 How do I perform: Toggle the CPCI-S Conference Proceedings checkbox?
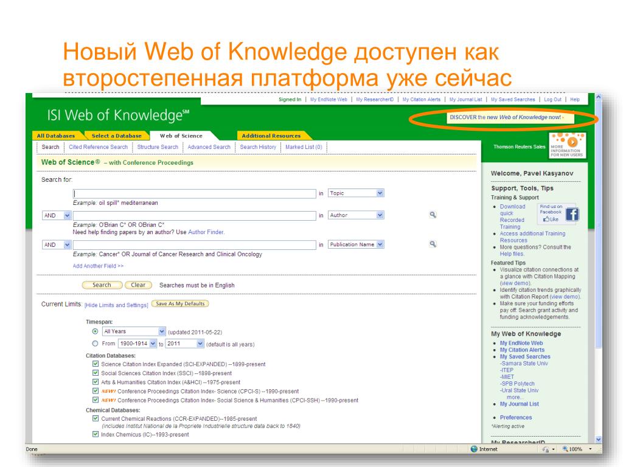[x=96, y=391]
